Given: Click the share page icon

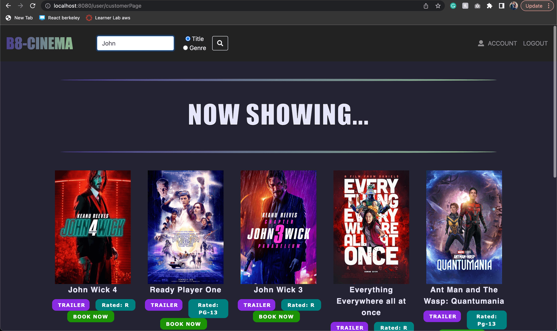Looking at the screenshot, I should (x=426, y=6).
